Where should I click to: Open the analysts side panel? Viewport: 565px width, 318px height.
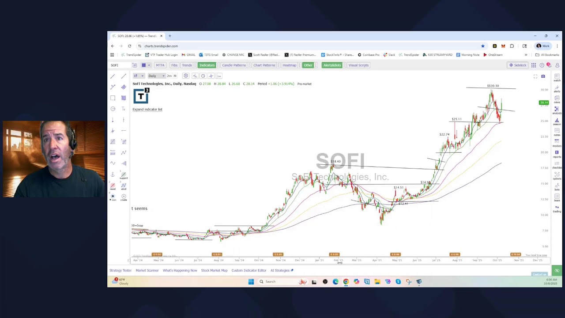click(557, 110)
